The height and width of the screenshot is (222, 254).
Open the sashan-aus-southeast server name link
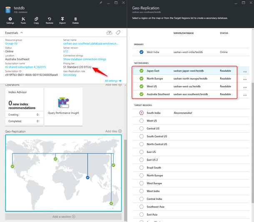click(90, 44)
